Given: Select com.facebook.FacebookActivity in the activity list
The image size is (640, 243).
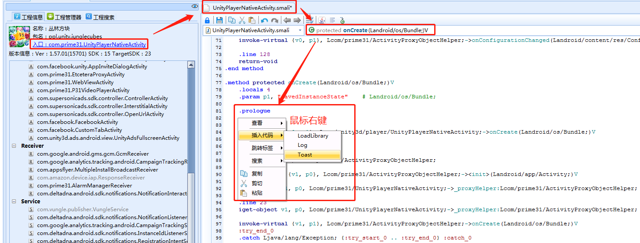Looking at the screenshot, I should coord(77,122).
